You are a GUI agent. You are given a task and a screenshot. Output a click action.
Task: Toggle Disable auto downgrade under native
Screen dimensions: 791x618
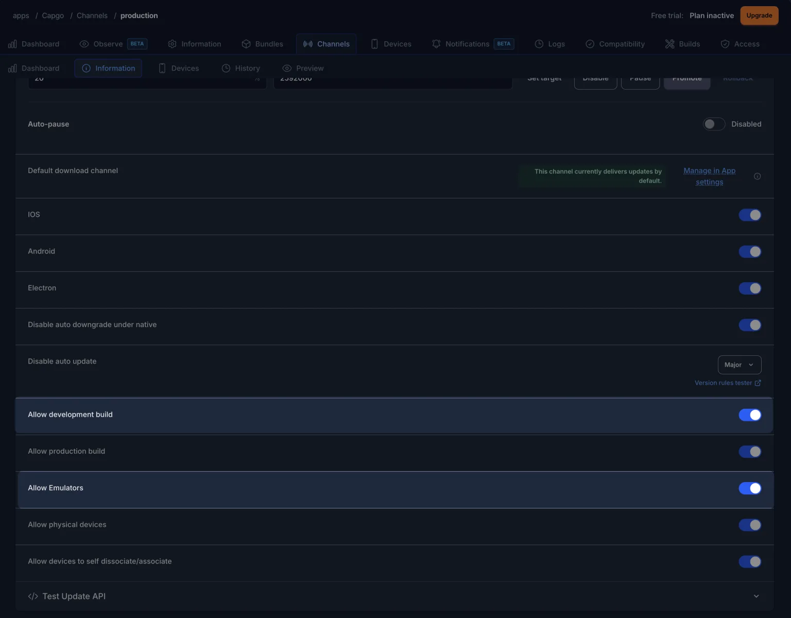[x=750, y=325]
